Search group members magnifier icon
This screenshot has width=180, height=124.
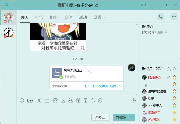pyautogui.click(x=174, y=69)
